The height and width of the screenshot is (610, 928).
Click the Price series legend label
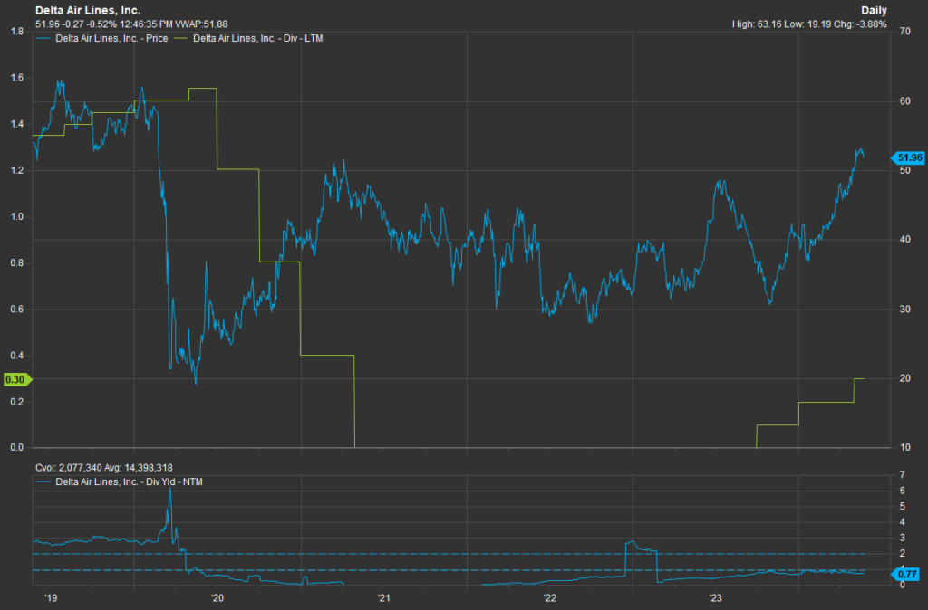point(111,38)
